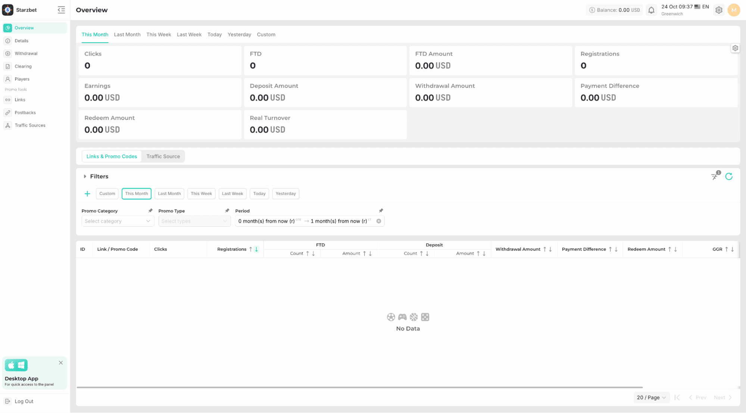The width and height of the screenshot is (746, 413).
Task: Sort GGR ascending arrow
Action: pyautogui.click(x=726, y=249)
